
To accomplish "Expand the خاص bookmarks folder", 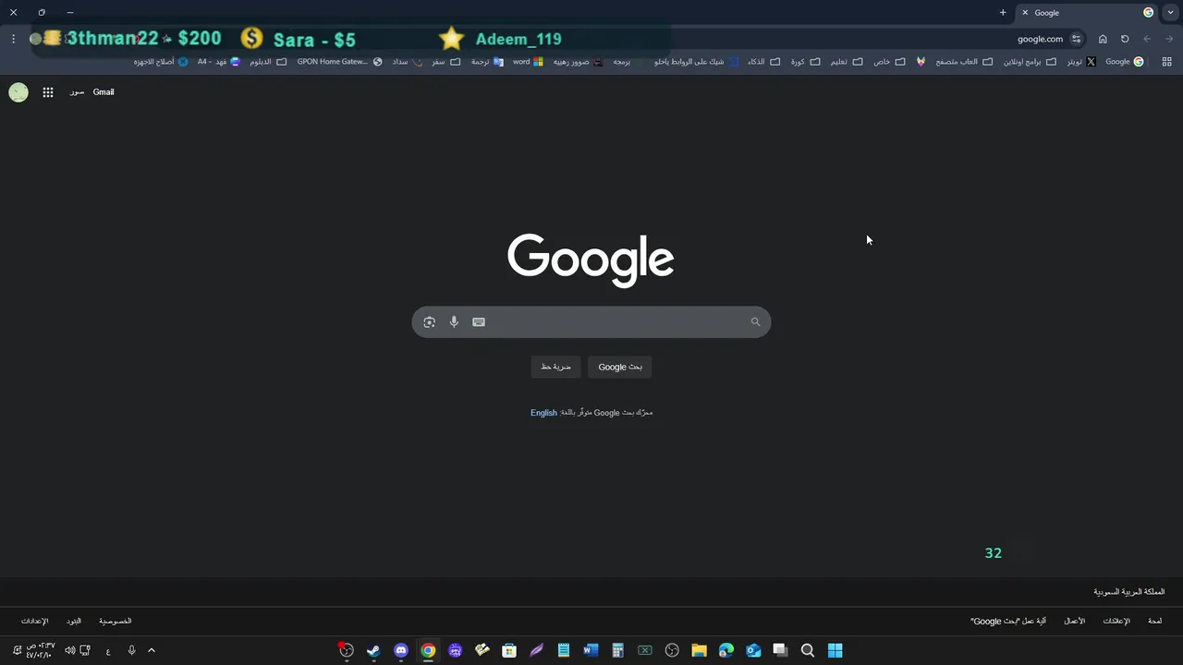I will click(889, 62).
